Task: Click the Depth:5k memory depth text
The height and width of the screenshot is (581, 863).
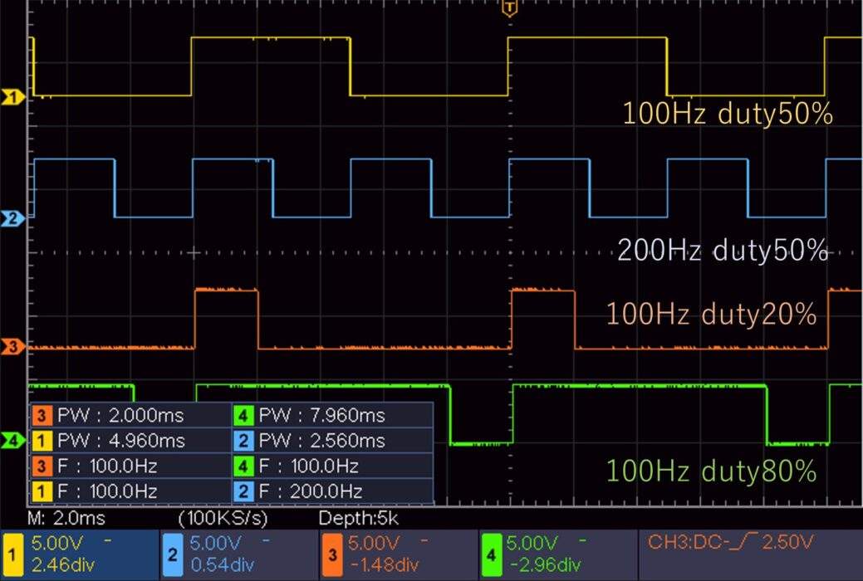Action: click(x=358, y=518)
